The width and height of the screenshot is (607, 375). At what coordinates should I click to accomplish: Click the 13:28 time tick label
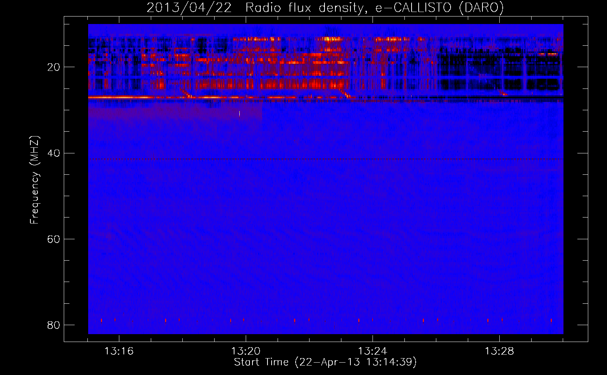(x=499, y=351)
